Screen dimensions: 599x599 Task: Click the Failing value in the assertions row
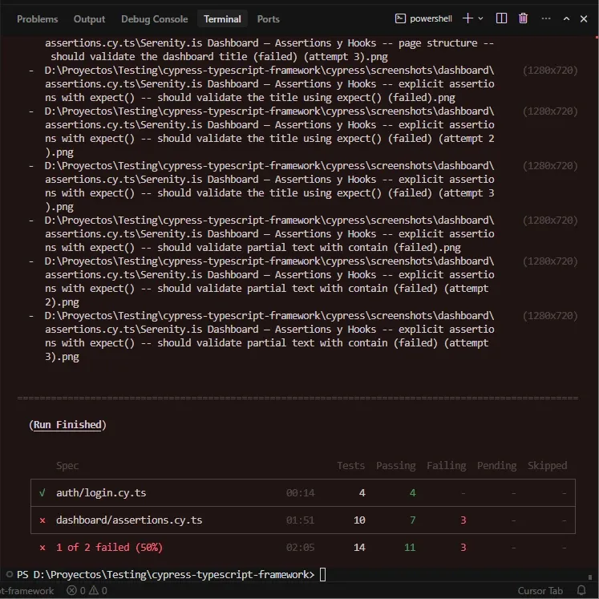463,520
